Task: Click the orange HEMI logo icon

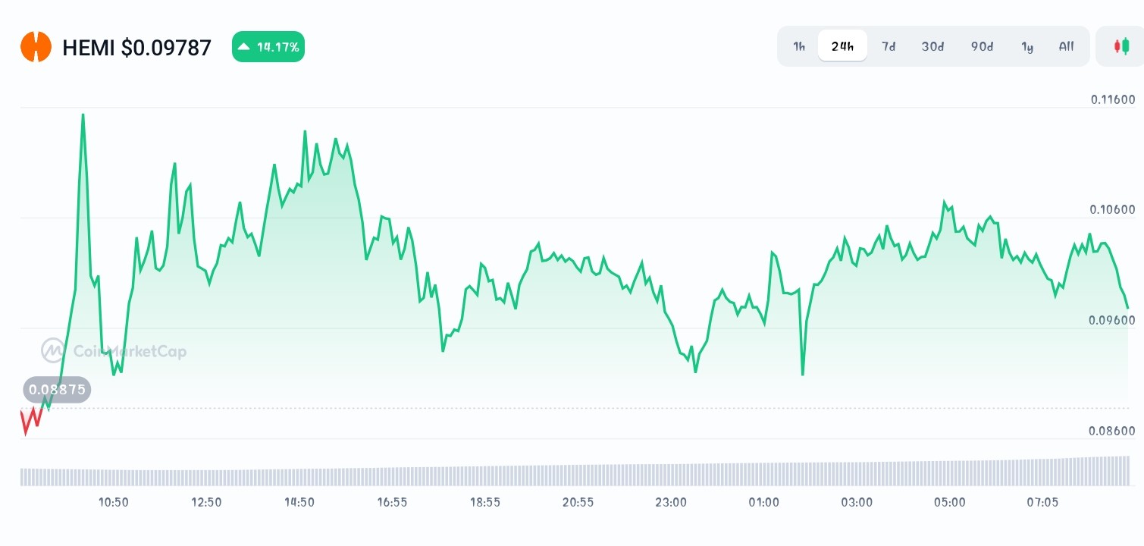Action: click(36, 46)
